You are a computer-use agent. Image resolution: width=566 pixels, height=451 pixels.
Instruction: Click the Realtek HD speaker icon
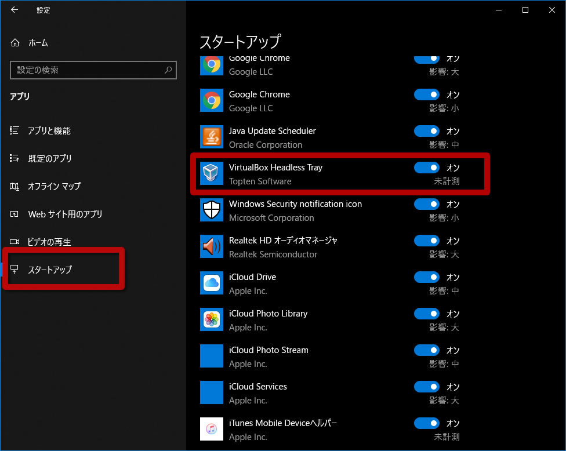point(212,246)
